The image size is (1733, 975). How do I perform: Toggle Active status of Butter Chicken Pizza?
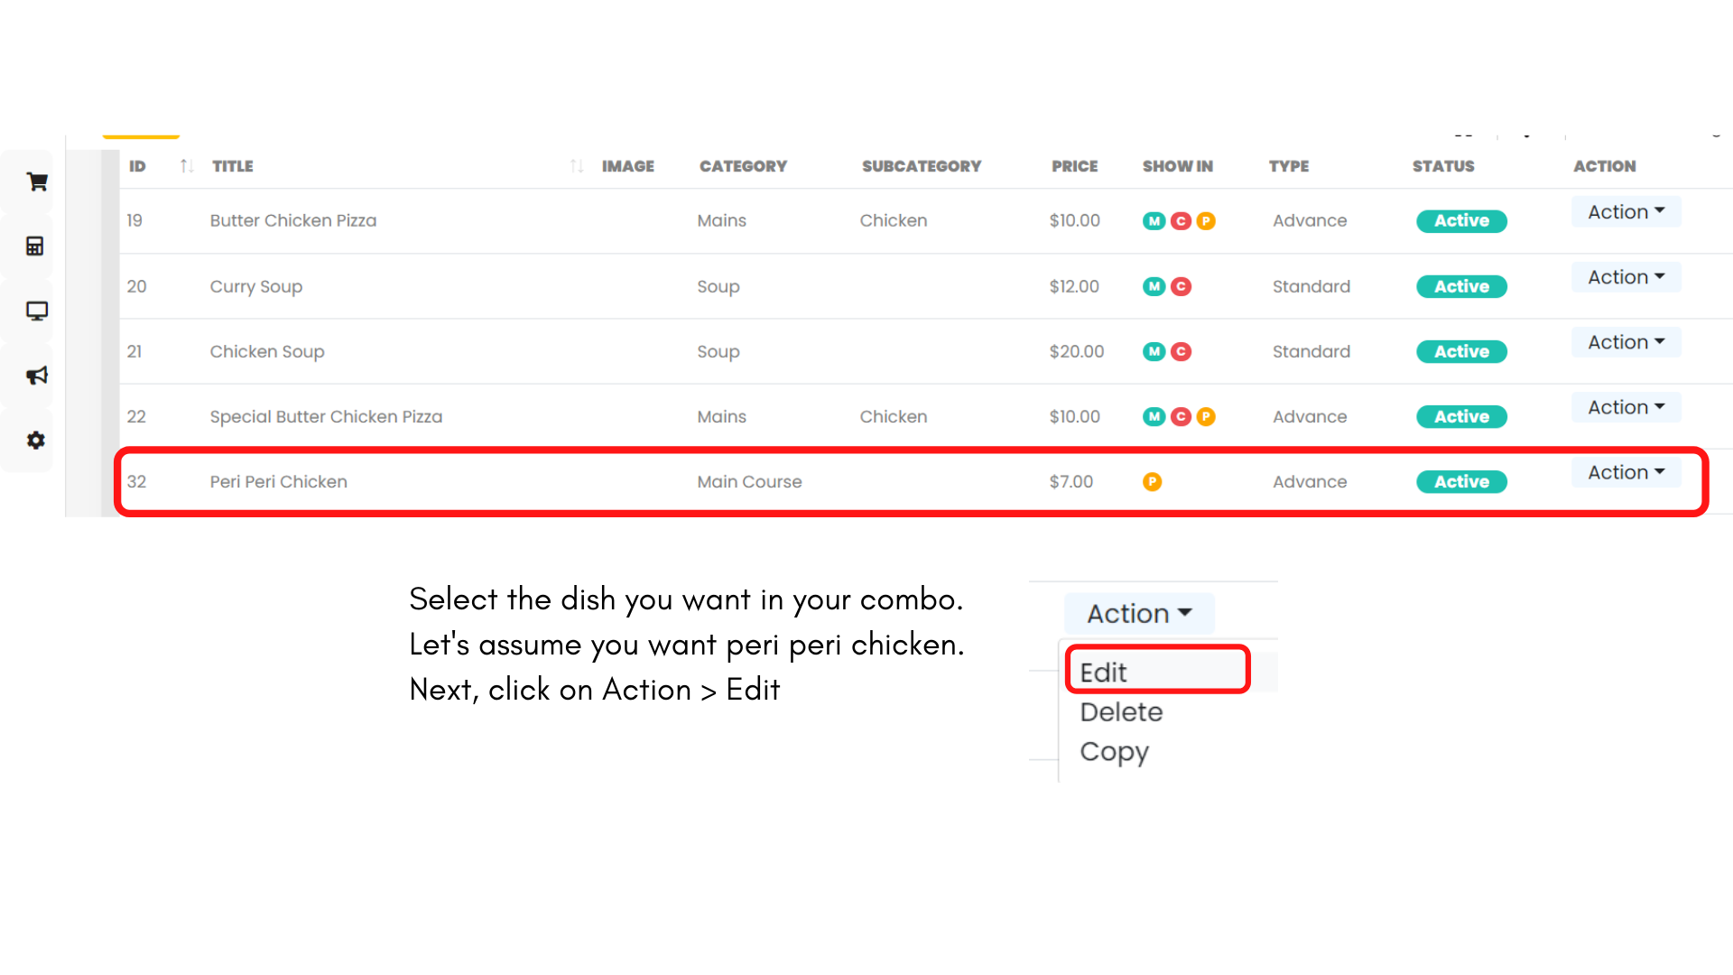(x=1461, y=221)
